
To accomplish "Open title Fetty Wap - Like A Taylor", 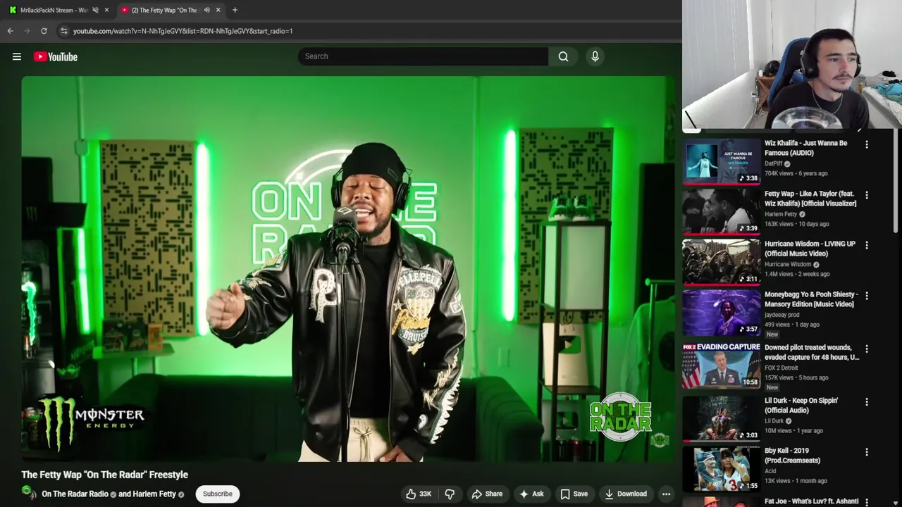I will tap(810, 199).
